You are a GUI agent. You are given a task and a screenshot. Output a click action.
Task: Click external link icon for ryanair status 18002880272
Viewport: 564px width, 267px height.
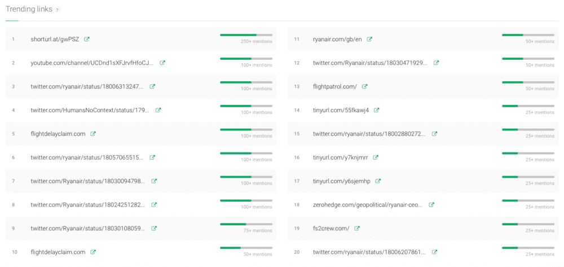[x=434, y=133]
